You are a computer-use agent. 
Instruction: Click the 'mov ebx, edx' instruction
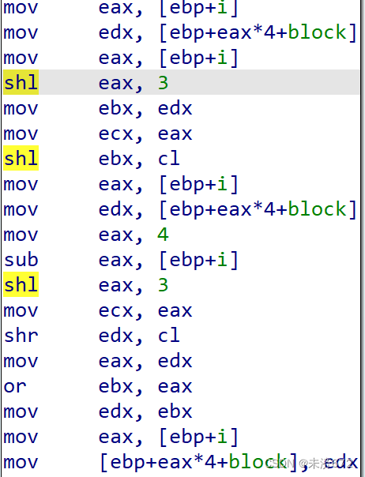click(98, 108)
